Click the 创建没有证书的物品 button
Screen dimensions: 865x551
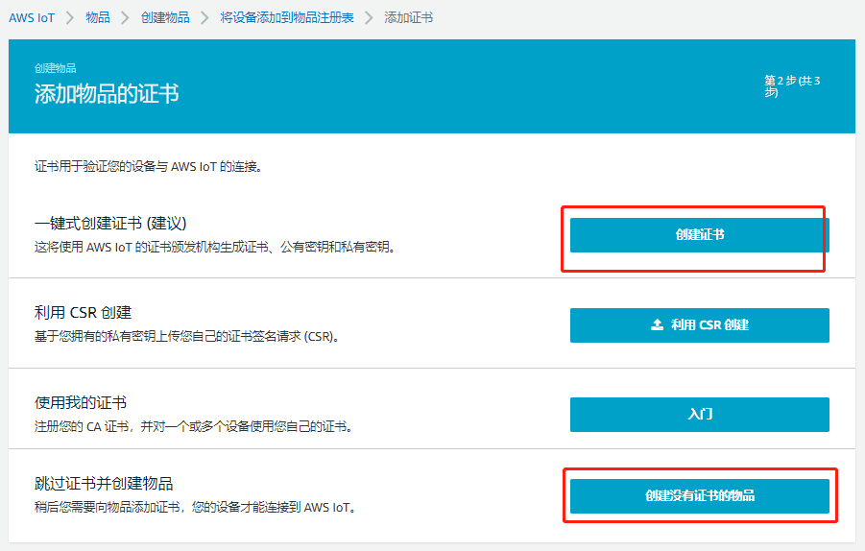tap(699, 496)
